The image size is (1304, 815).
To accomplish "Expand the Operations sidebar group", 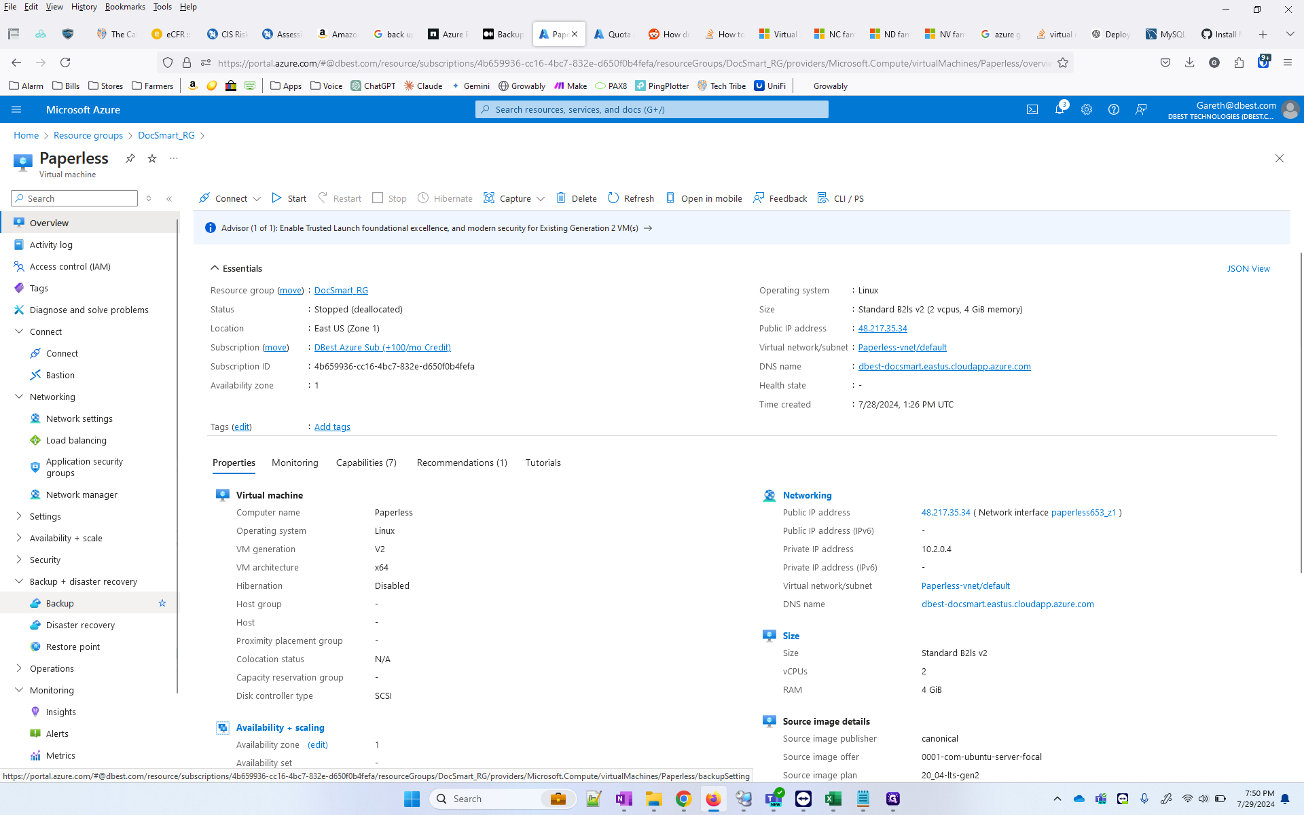I will [x=19, y=668].
